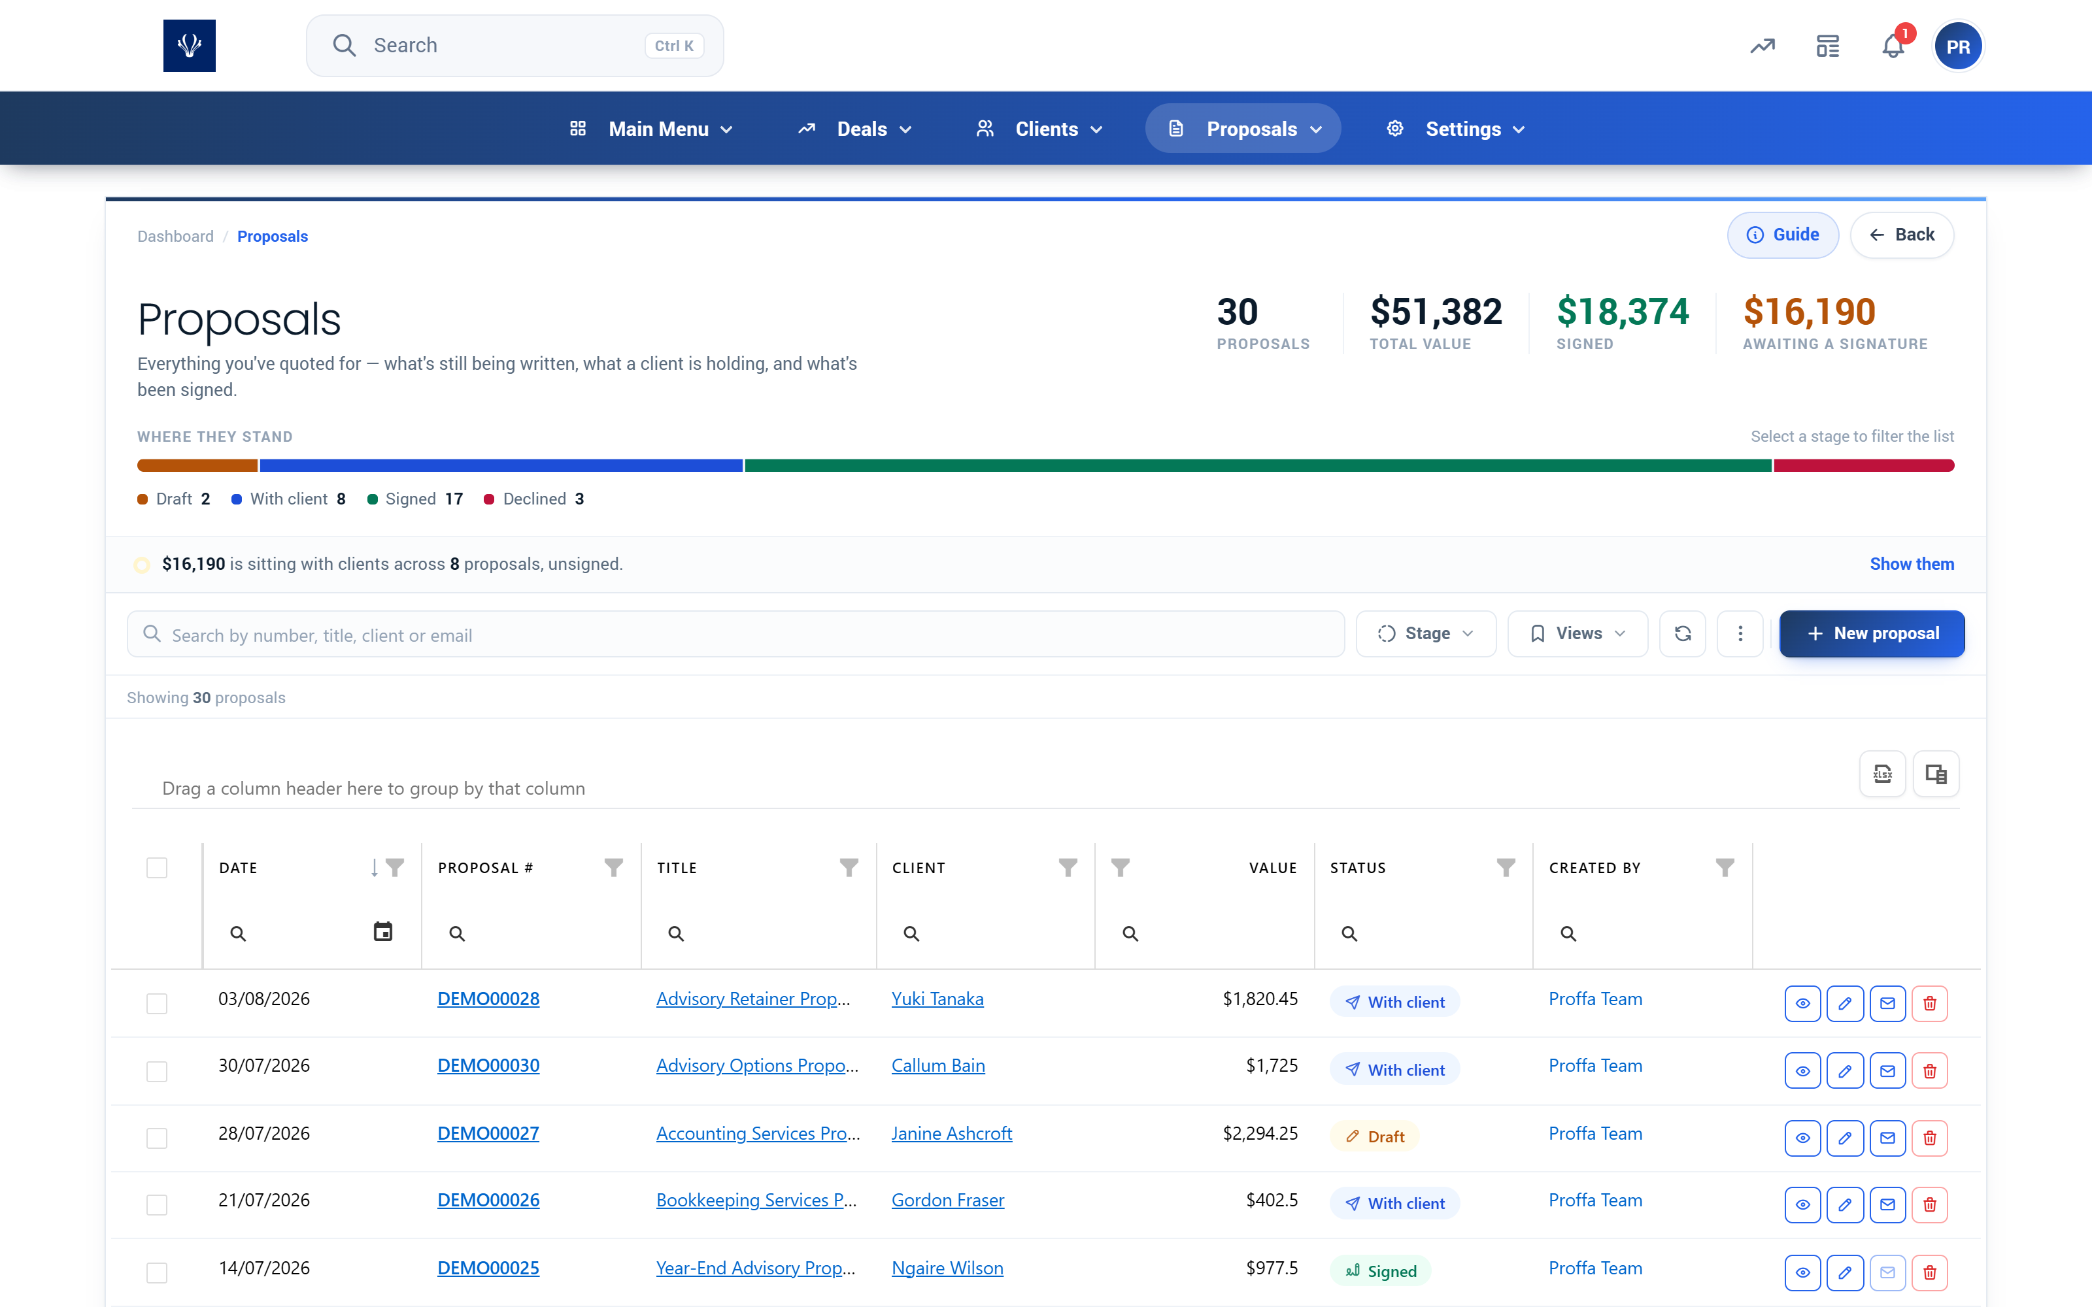View proposal DEMO00027 with eye icon
The image size is (2092, 1307).
[x=1802, y=1138]
